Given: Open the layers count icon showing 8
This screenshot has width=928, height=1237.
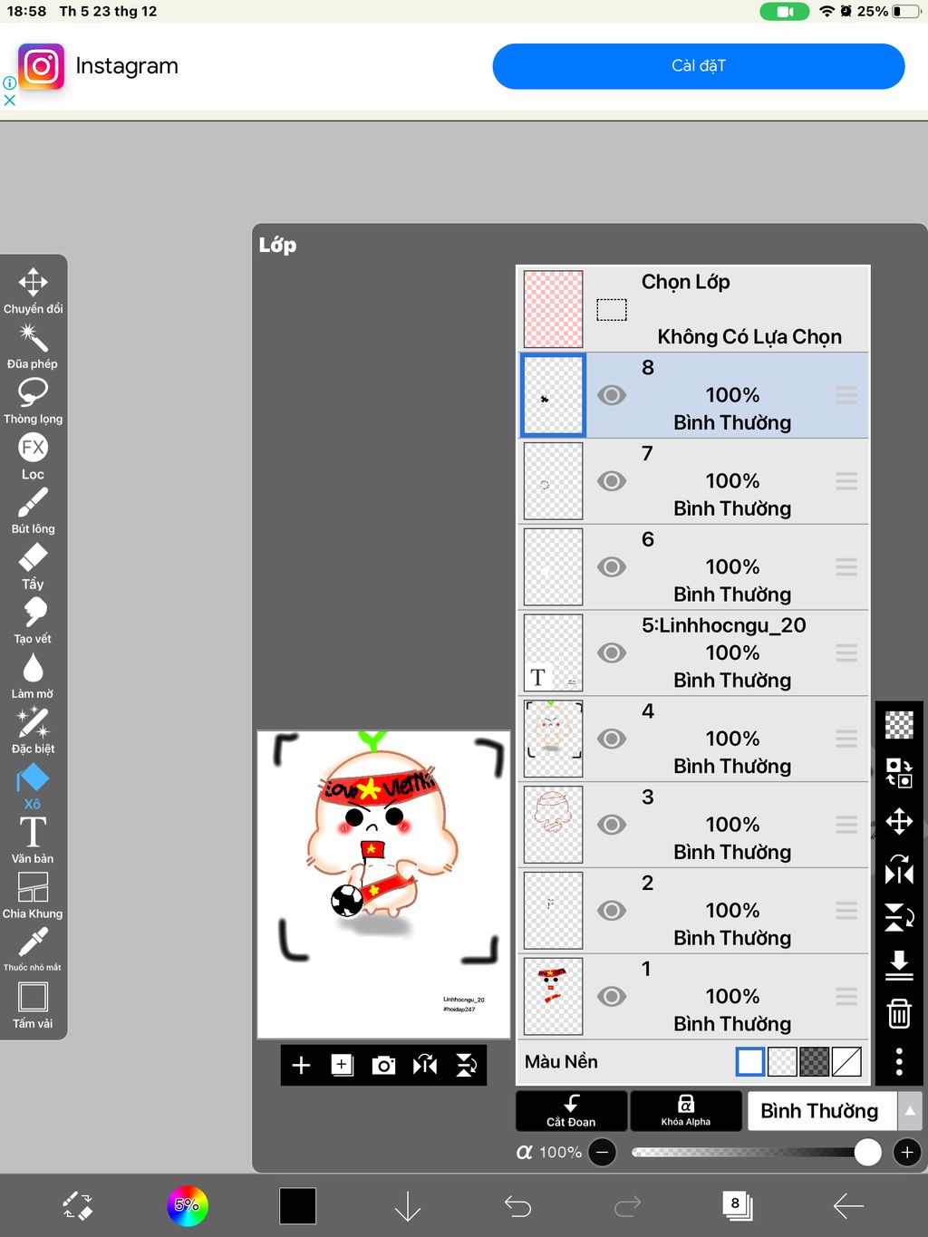Looking at the screenshot, I should [738, 1205].
